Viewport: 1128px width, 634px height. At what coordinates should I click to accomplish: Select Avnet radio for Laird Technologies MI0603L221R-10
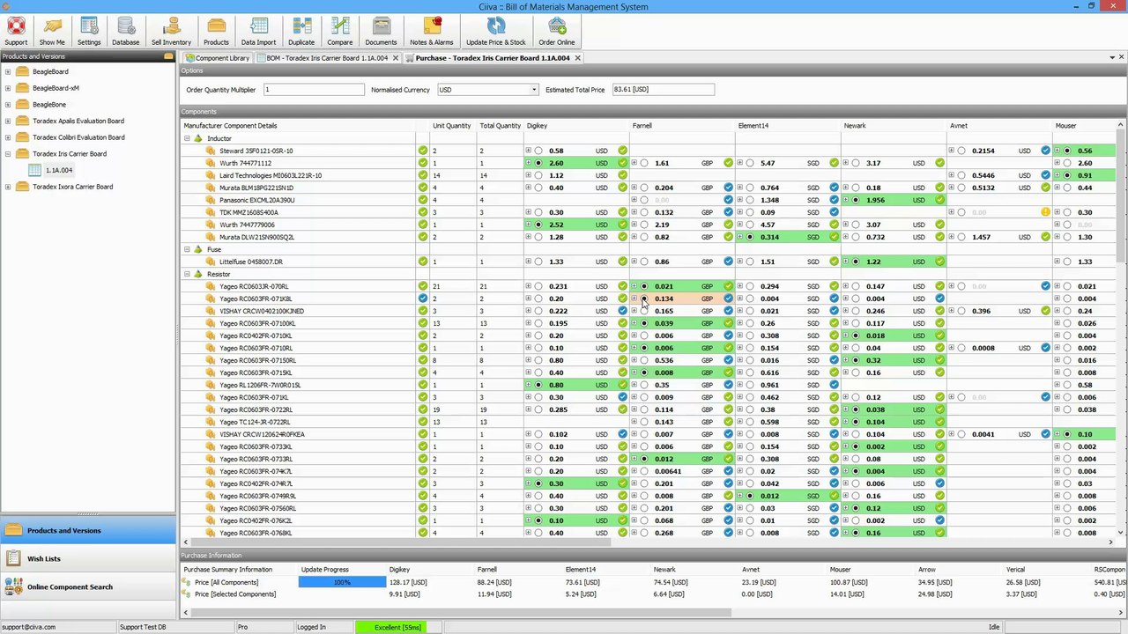click(x=961, y=175)
